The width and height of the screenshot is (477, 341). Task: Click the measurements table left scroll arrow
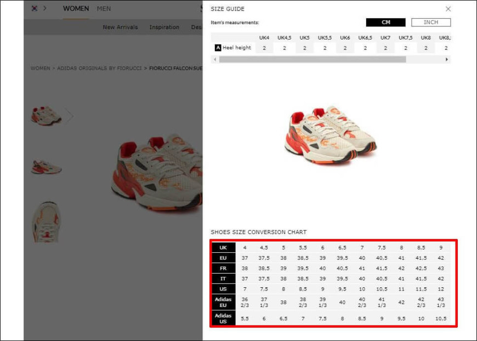pyautogui.click(x=215, y=59)
